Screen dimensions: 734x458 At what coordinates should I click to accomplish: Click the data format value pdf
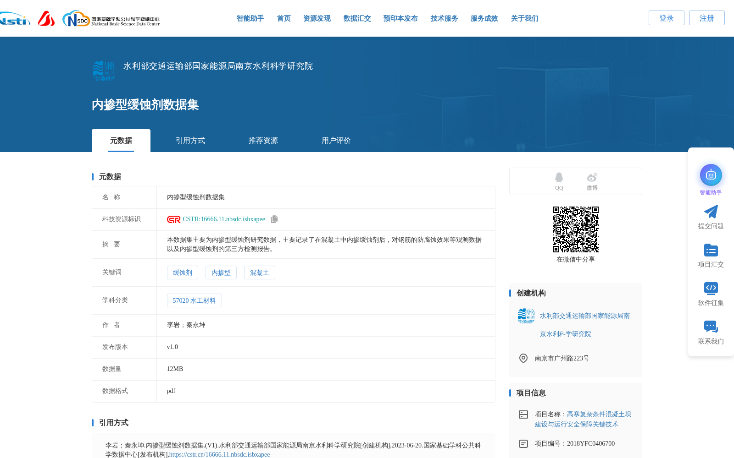tap(171, 391)
